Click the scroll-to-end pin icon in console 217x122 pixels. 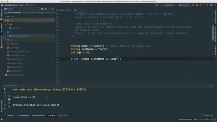coord(9,99)
